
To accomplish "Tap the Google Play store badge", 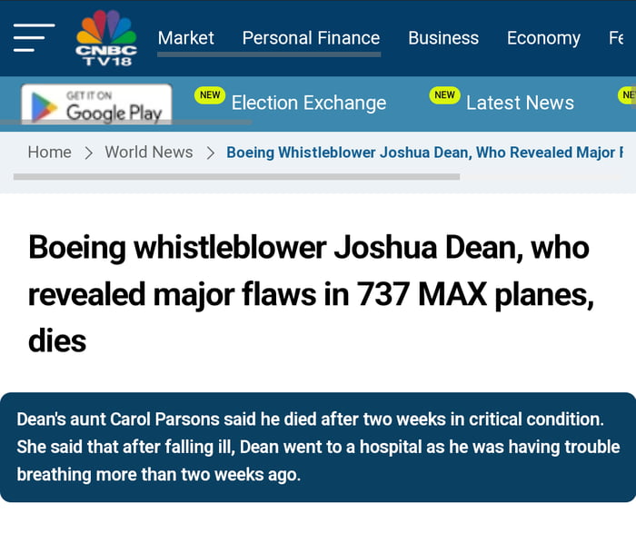I will (96, 105).
